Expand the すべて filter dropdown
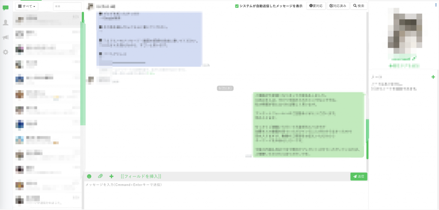The width and height of the screenshot is (439, 210). click(x=27, y=6)
